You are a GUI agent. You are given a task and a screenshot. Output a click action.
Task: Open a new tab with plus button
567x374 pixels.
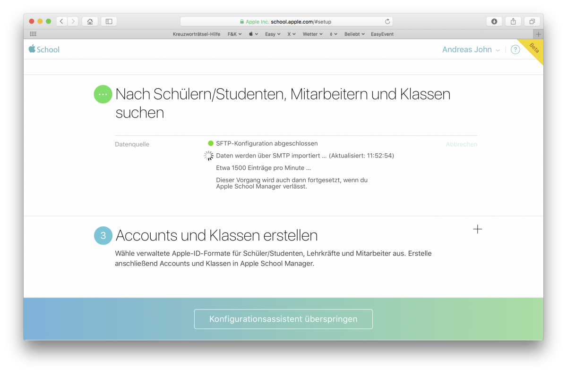538,34
